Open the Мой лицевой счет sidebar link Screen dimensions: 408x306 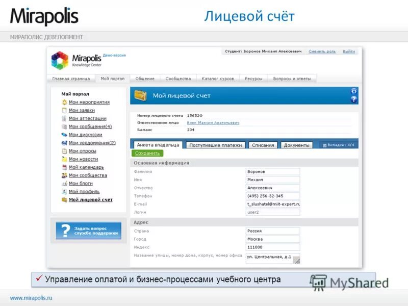coord(91,200)
